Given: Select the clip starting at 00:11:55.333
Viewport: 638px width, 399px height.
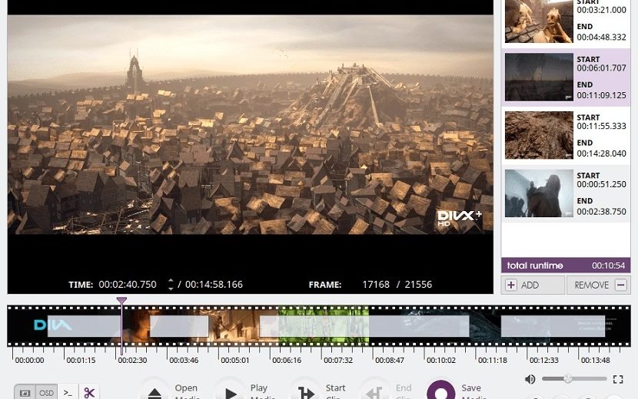Looking at the screenshot, I should click(x=566, y=135).
